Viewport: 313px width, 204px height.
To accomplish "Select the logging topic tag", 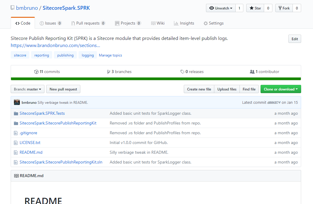I will tap(88, 55).
